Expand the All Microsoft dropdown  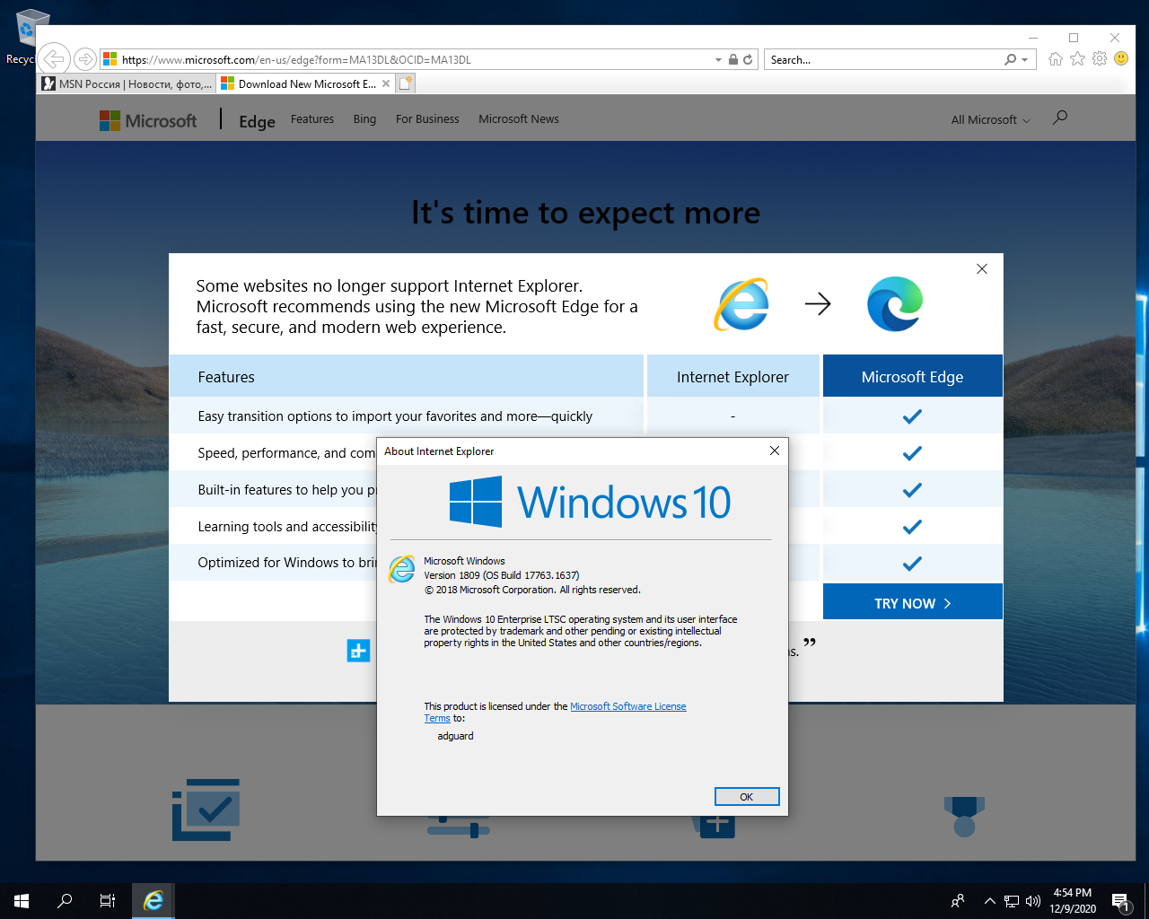point(990,120)
